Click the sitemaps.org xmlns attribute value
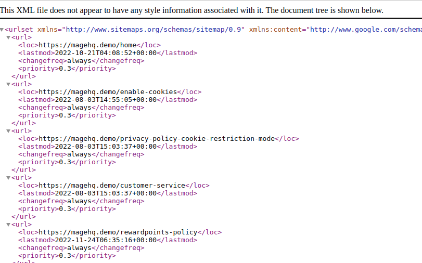 [x=153, y=29]
